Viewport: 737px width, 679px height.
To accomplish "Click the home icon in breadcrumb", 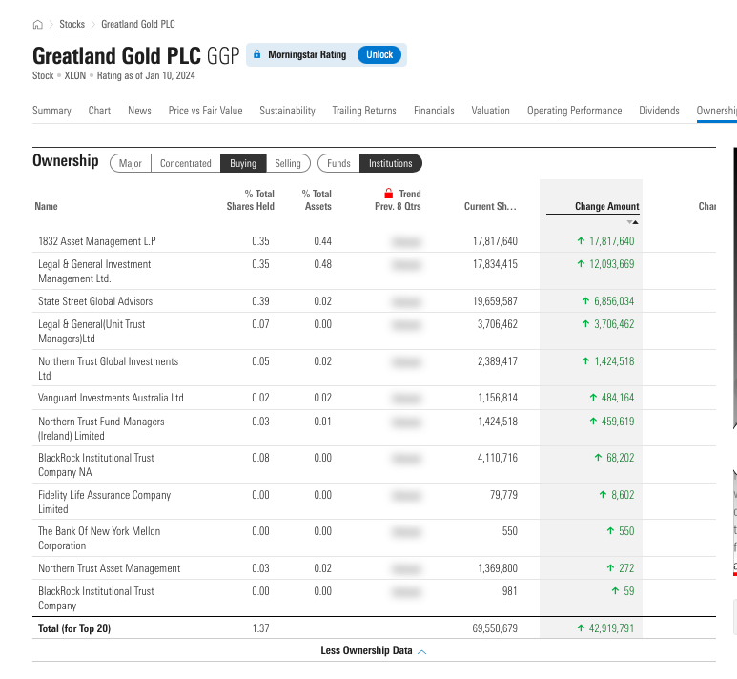I will 37,25.
